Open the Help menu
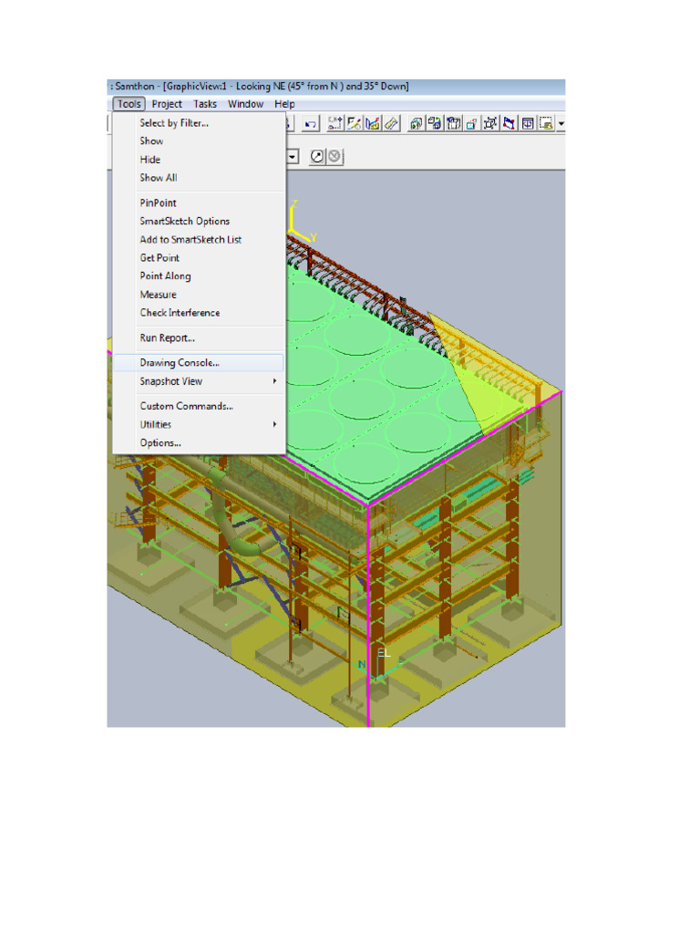The image size is (700, 934). point(284,104)
